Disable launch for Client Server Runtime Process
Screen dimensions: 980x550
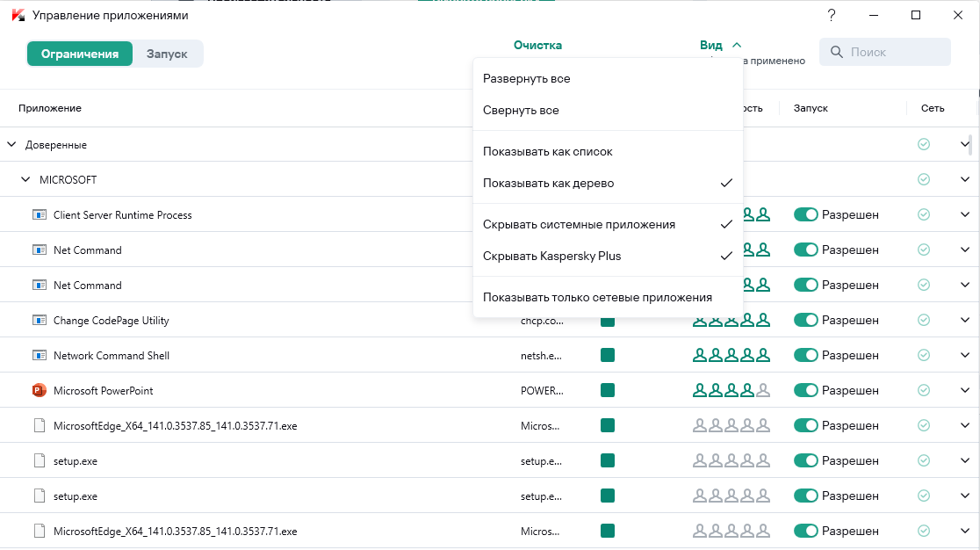806,215
